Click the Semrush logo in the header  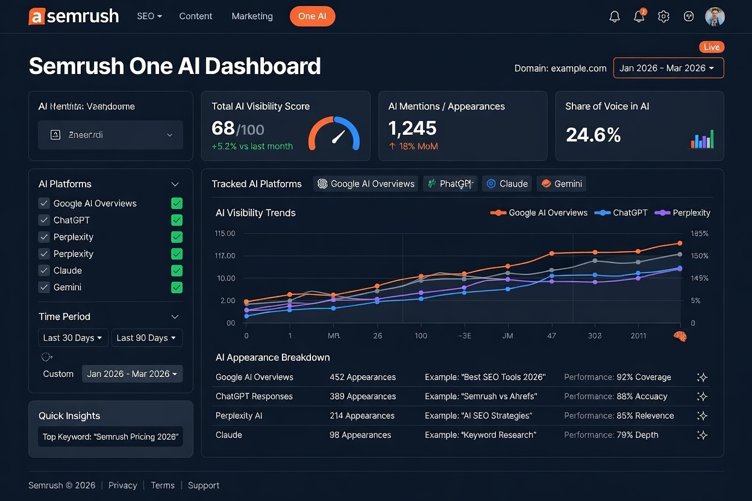72,16
